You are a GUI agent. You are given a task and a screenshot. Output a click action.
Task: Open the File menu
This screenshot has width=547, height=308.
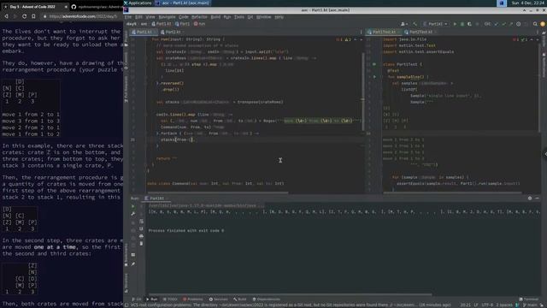tap(128, 17)
